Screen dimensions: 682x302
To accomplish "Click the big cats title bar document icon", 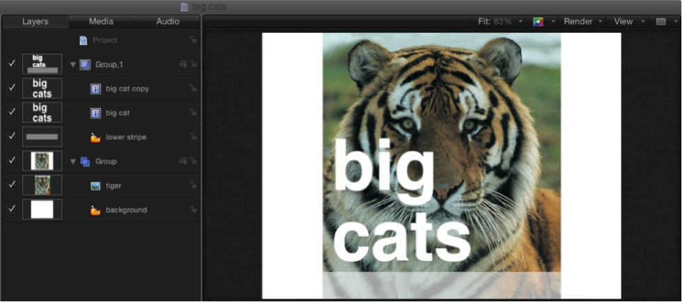I will [185, 7].
